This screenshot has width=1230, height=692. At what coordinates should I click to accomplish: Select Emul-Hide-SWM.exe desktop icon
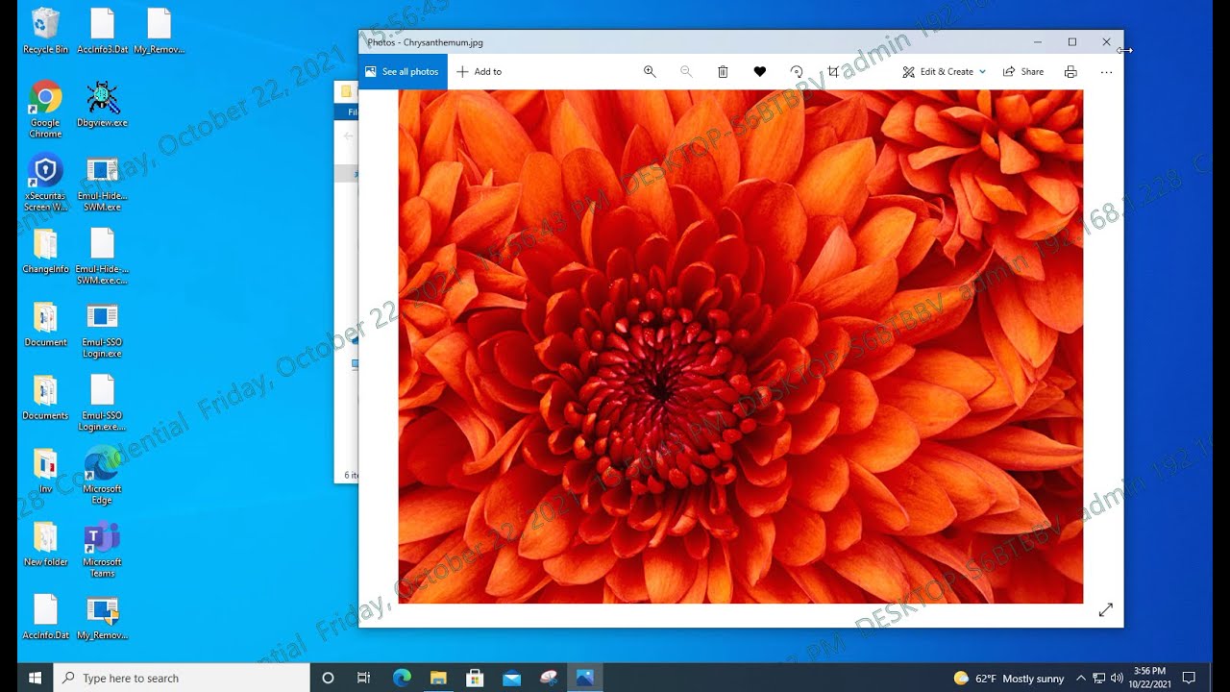tap(102, 183)
